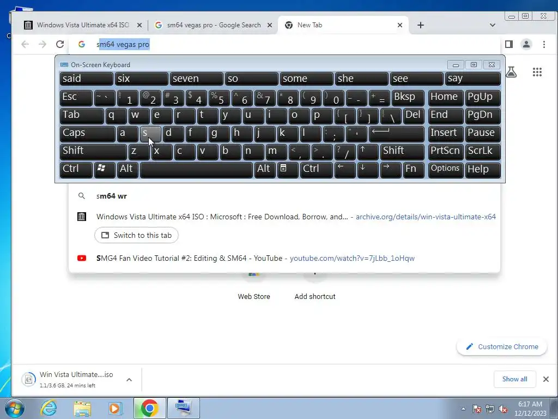Click the menu key on On-Screen Keyboard
The image size is (558, 419).
coord(288,170)
